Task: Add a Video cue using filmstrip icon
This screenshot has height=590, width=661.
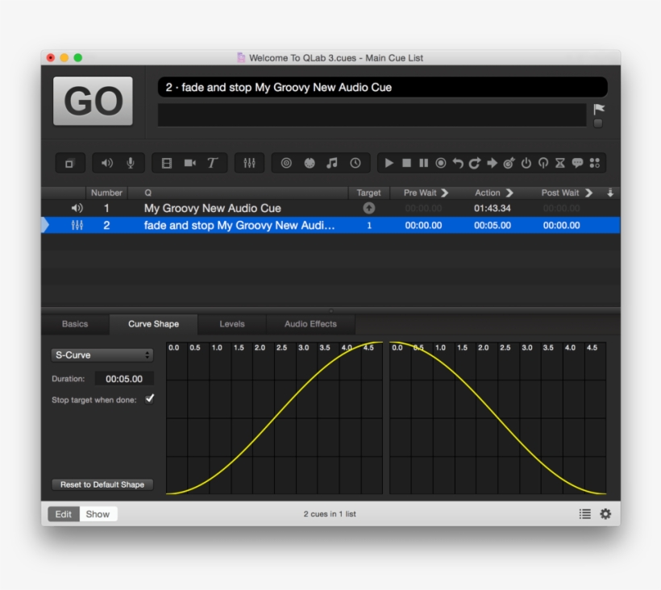Action: (167, 163)
